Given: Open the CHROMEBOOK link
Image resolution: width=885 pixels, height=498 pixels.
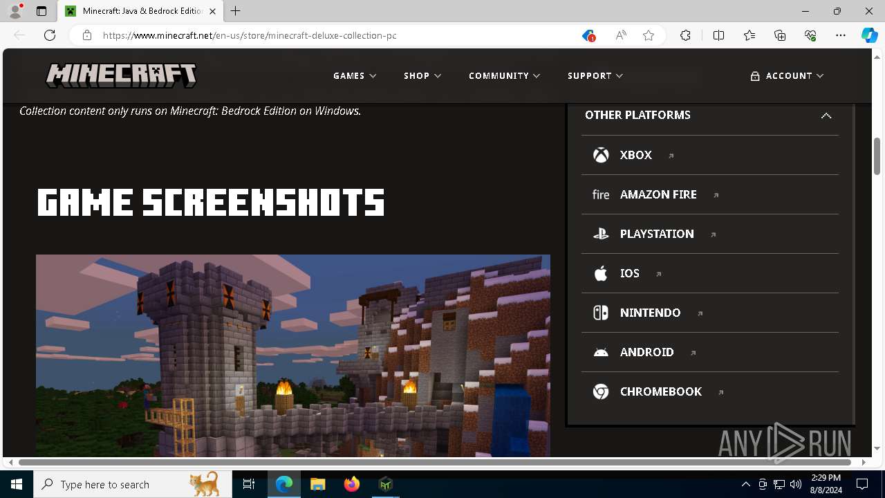Looking at the screenshot, I should click(661, 391).
